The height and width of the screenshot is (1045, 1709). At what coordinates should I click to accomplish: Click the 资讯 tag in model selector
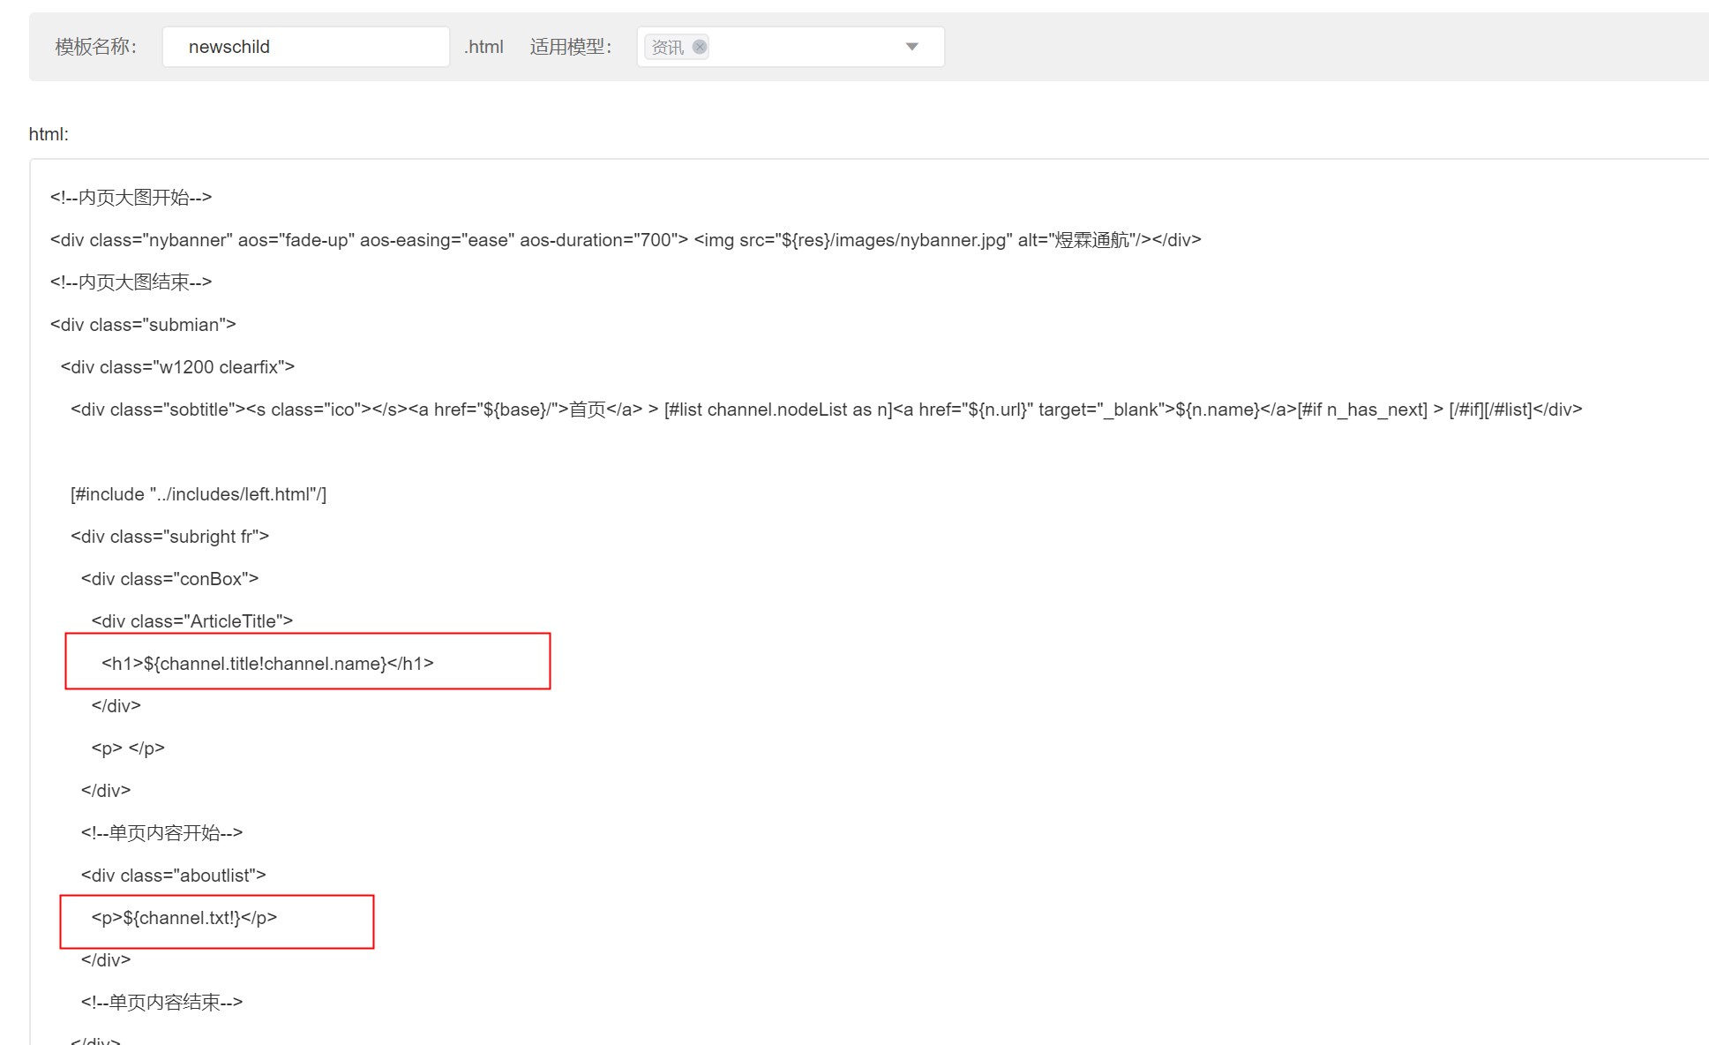pos(667,47)
